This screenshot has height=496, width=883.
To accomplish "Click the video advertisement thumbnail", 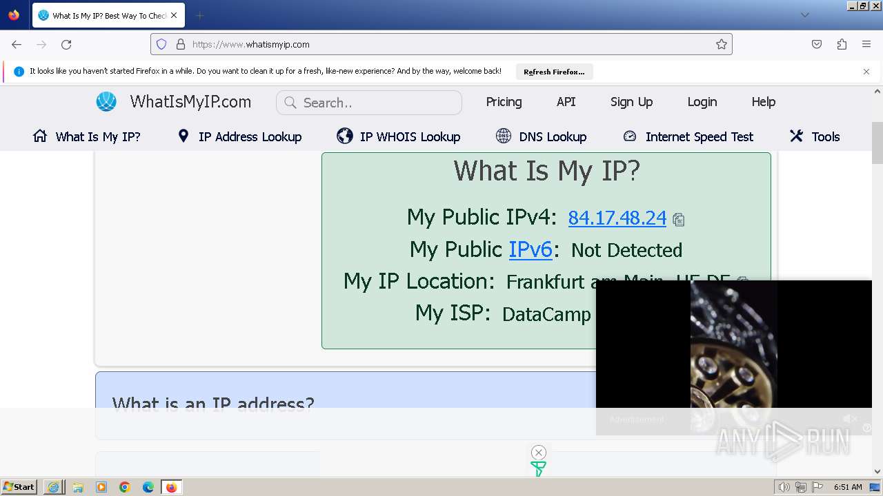I will pos(734,358).
